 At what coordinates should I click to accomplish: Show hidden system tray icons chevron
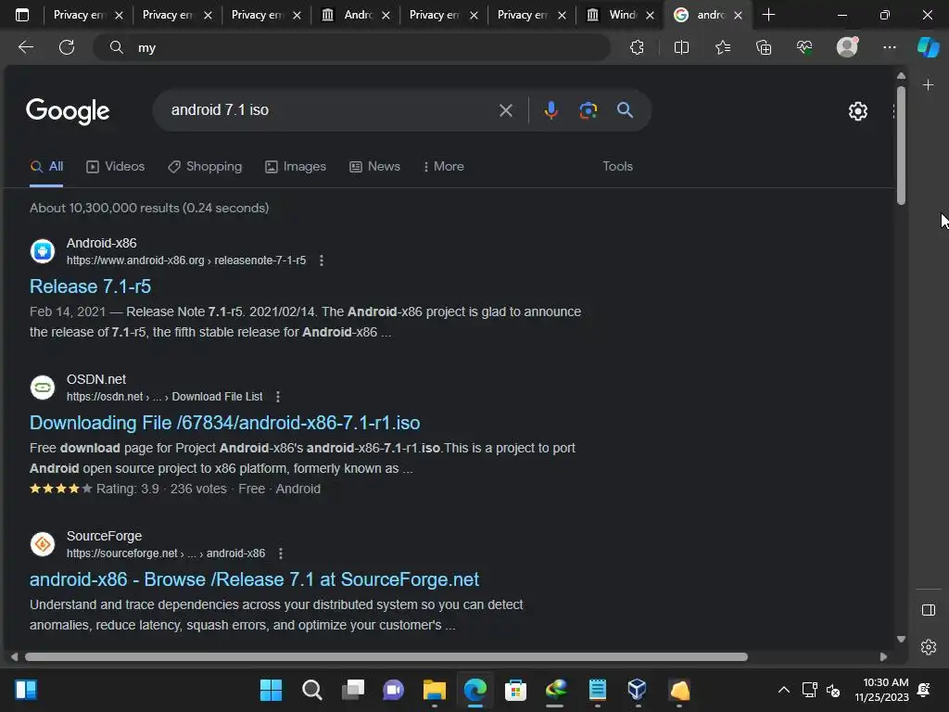(784, 690)
